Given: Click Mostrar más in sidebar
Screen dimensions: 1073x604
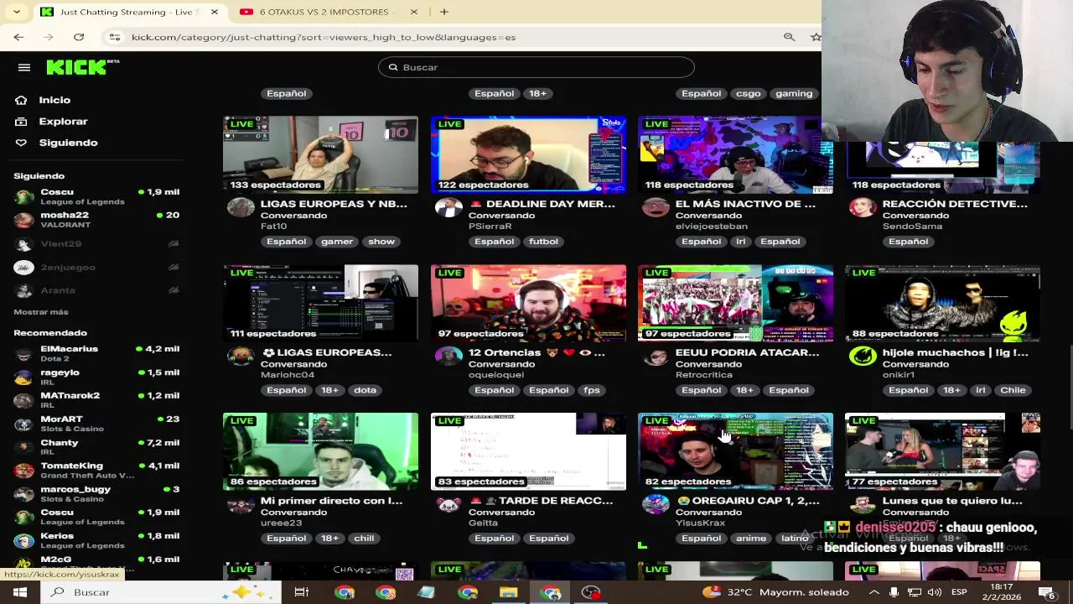Looking at the screenshot, I should (41, 312).
